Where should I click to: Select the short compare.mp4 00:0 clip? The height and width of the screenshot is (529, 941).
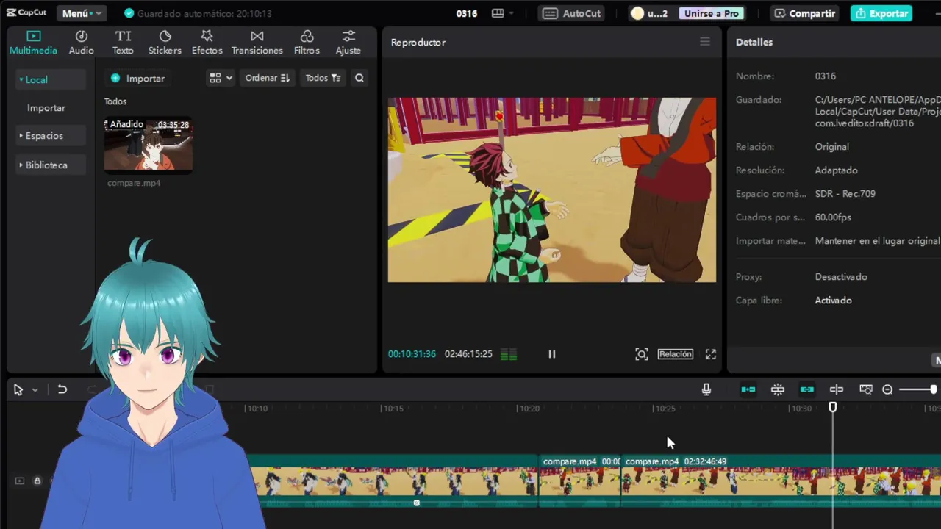580,481
